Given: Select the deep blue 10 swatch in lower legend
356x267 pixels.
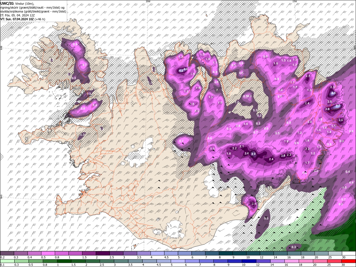Looking at the screenshot, I should tap(249, 261).
